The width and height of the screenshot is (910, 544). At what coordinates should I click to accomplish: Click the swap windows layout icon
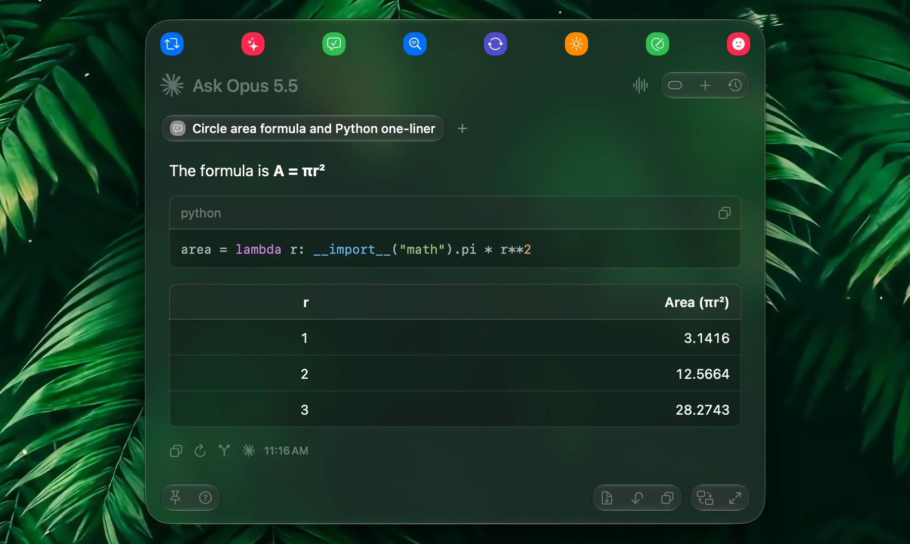pyautogui.click(x=705, y=498)
